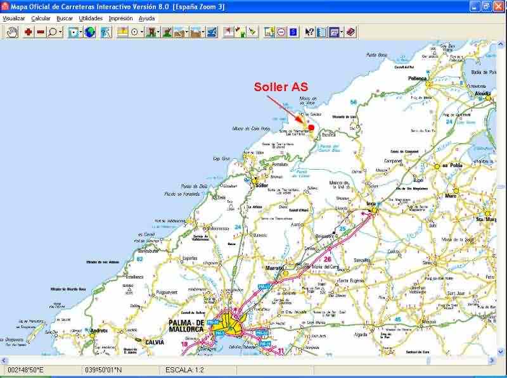Expand the dropdown beside the window layout icon
This screenshot has width=507, height=378.
(x=342, y=32)
